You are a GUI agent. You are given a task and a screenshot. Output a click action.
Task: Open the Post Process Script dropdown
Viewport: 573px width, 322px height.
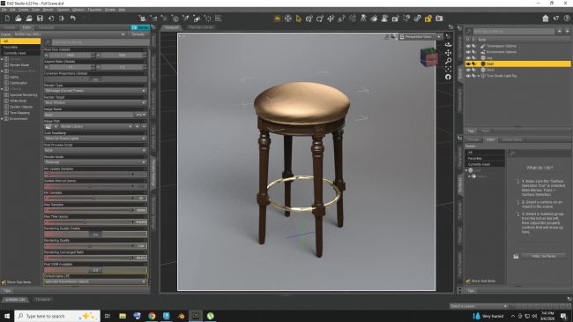95,150
